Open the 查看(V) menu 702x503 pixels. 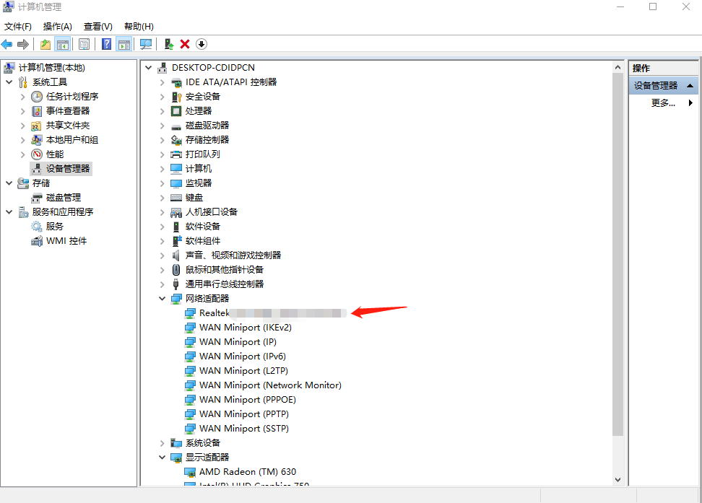[x=97, y=26]
